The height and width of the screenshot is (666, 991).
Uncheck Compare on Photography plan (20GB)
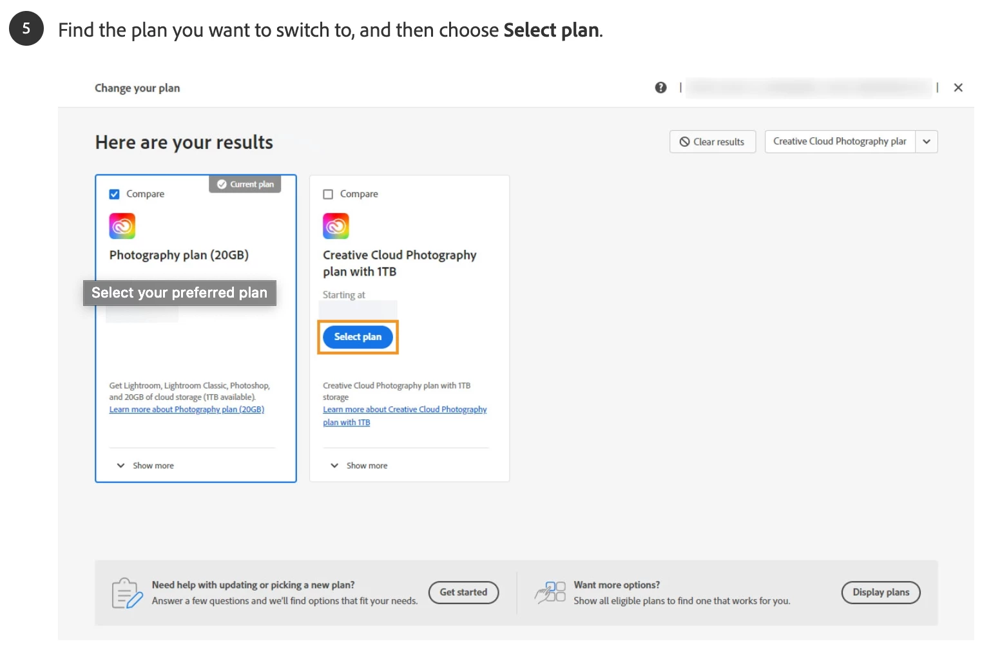tap(115, 194)
